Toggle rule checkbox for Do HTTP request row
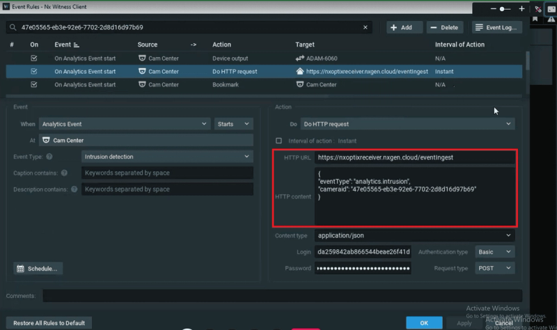557x330 pixels. point(33,71)
